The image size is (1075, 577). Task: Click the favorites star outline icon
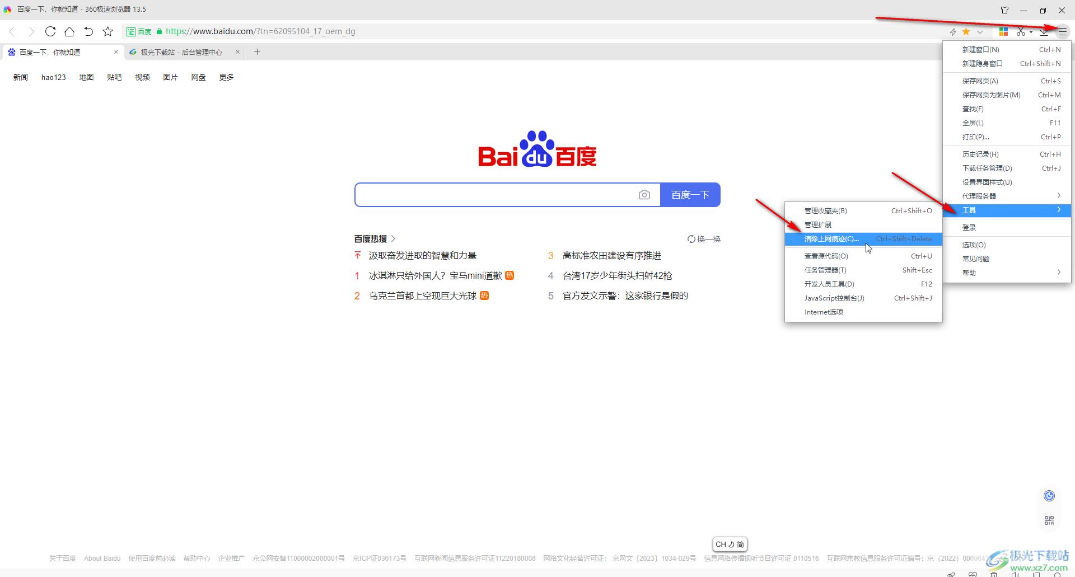(x=108, y=31)
